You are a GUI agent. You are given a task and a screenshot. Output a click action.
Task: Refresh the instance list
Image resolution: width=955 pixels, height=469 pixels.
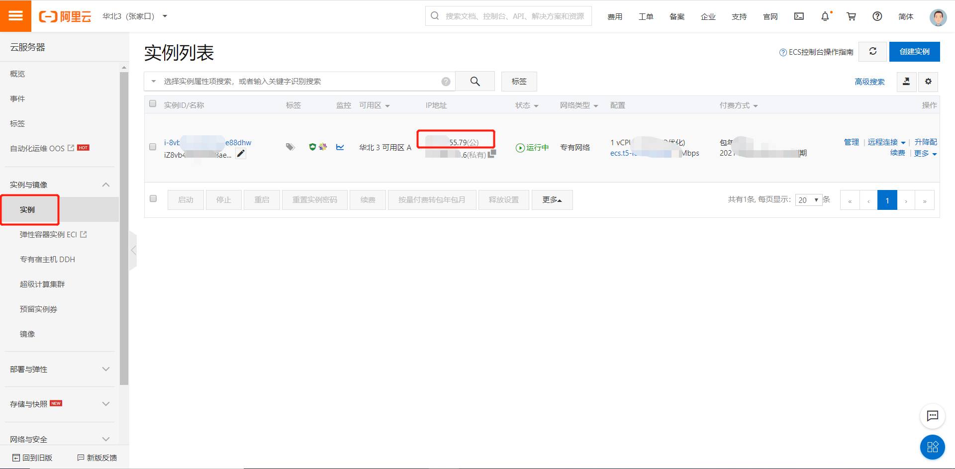[872, 51]
